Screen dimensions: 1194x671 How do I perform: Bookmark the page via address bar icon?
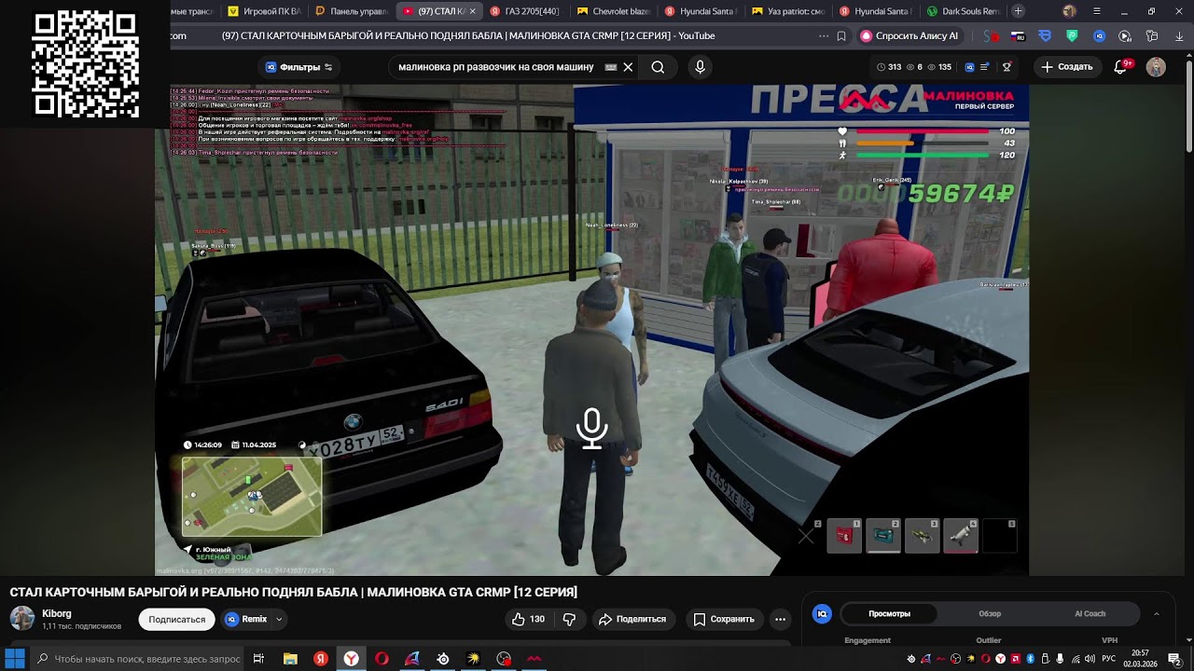tap(841, 36)
